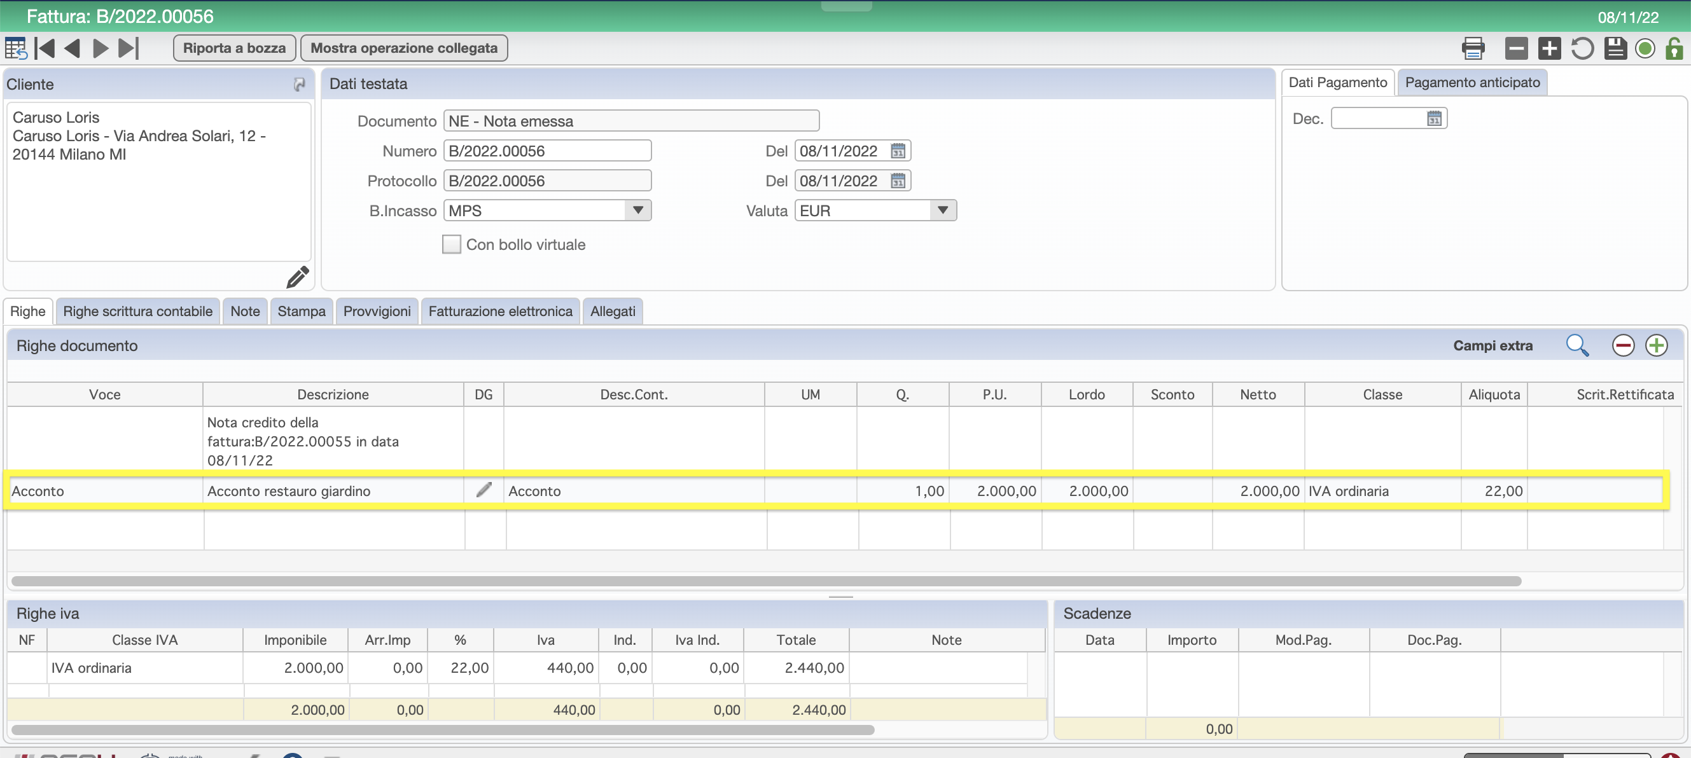Screen dimensions: 1691x758
Task: Click Iva amount 440,00 in IVA ordinaria row
Action: (x=545, y=668)
